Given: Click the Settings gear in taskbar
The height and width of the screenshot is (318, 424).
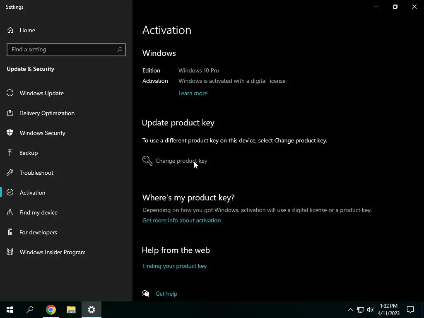Looking at the screenshot, I should [92, 310].
